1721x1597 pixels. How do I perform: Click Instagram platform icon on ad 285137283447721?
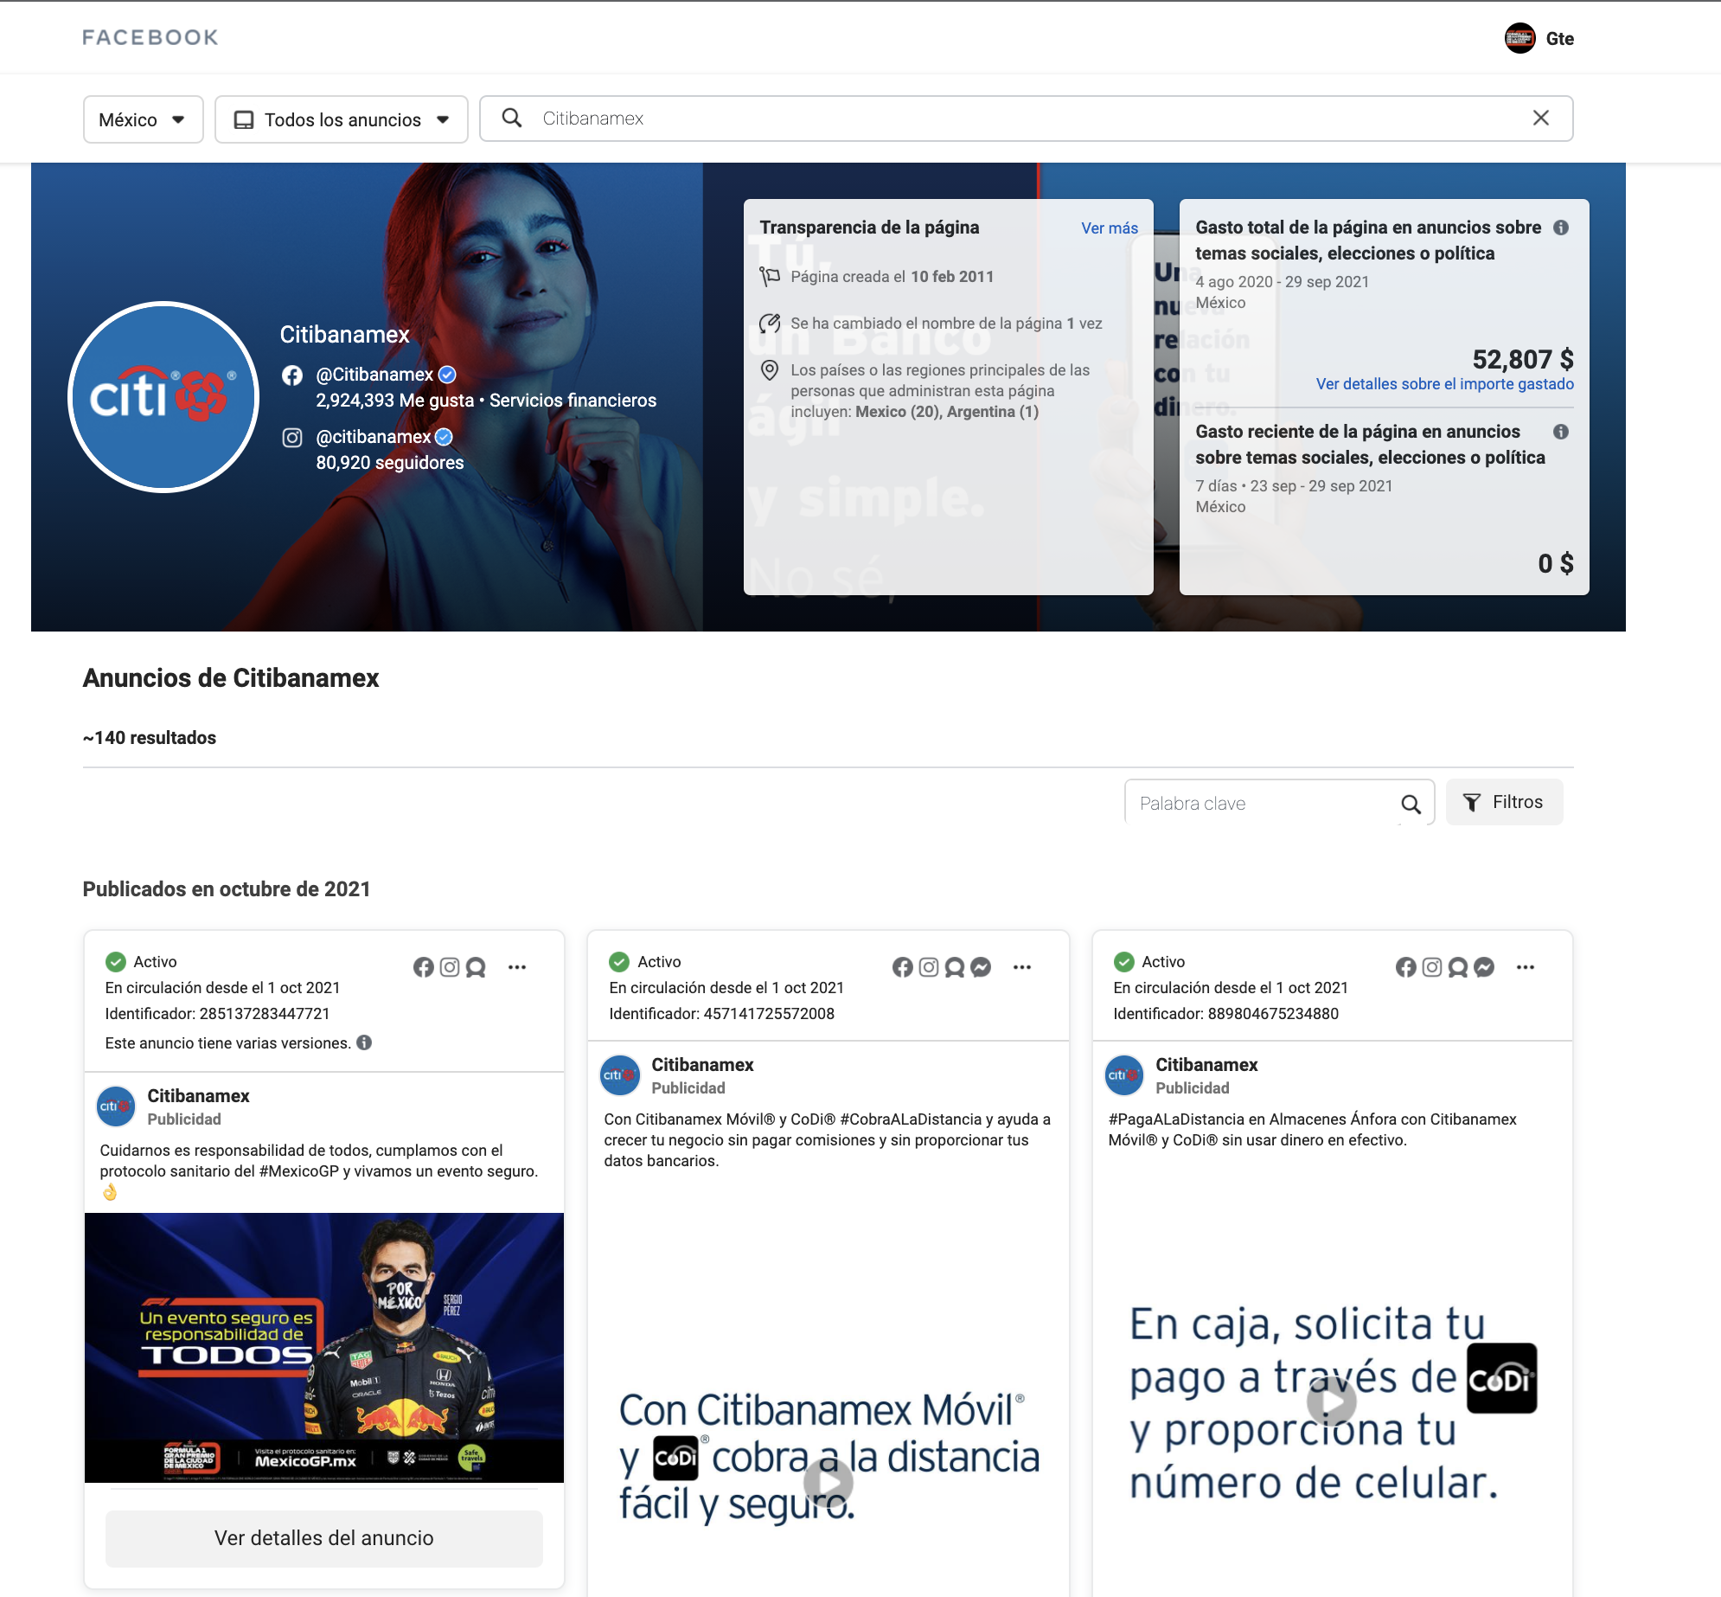click(450, 967)
